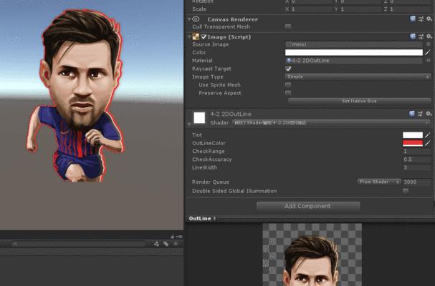
Task: Click the Image (Script) component title
Action: click(x=229, y=37)
